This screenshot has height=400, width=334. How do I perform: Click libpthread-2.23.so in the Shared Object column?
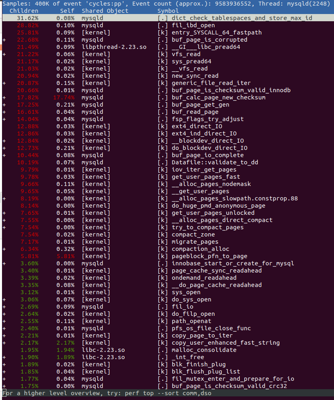tap(114, 47)
